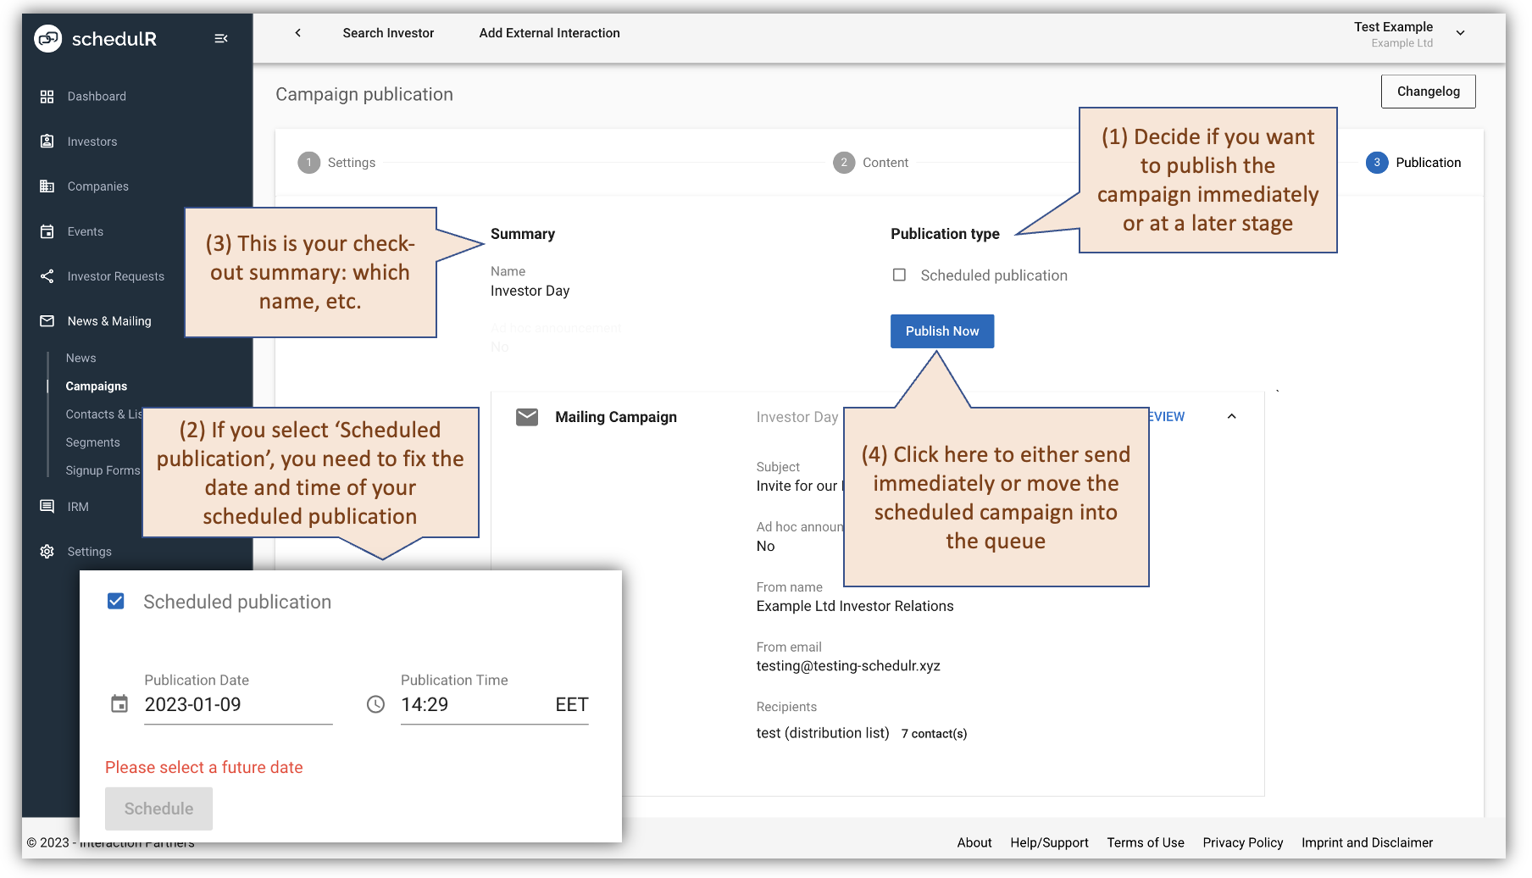Click the Investor Requests share icon
Screen dimensions: 1532x878
tap(47, 276)
